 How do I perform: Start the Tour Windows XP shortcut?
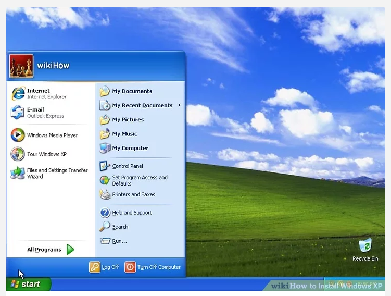(x=39, y=154)
